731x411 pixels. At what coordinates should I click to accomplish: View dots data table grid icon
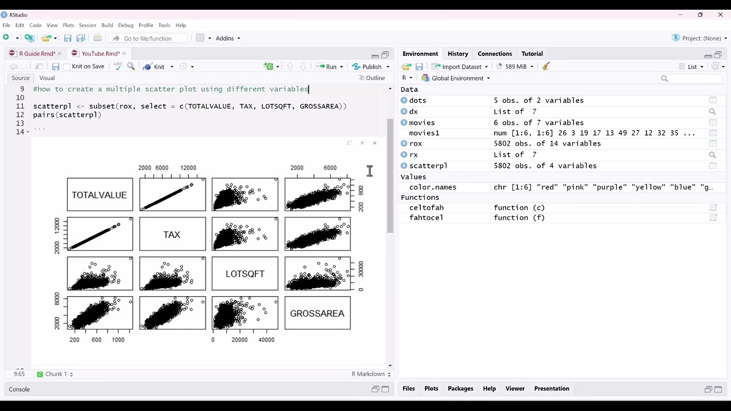point(713,100)
